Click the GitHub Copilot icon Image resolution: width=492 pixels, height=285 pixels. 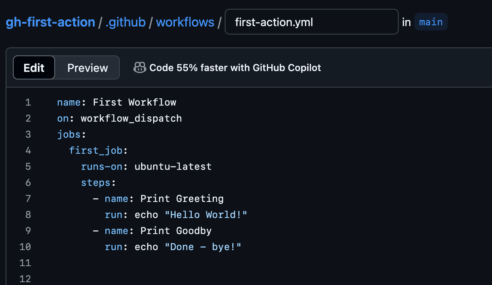point(139,67)
